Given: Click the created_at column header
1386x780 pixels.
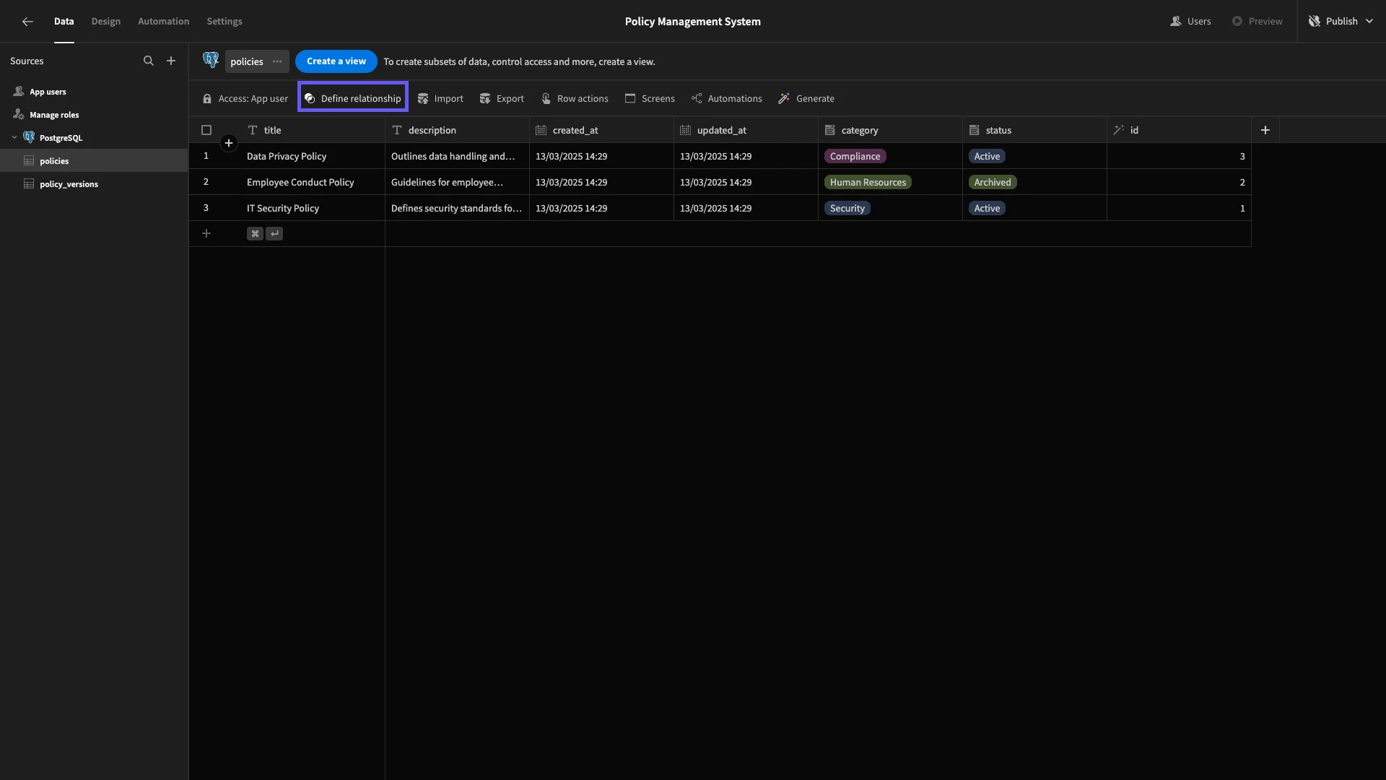Looking at the screenshot, I should (x=601, y=130).
